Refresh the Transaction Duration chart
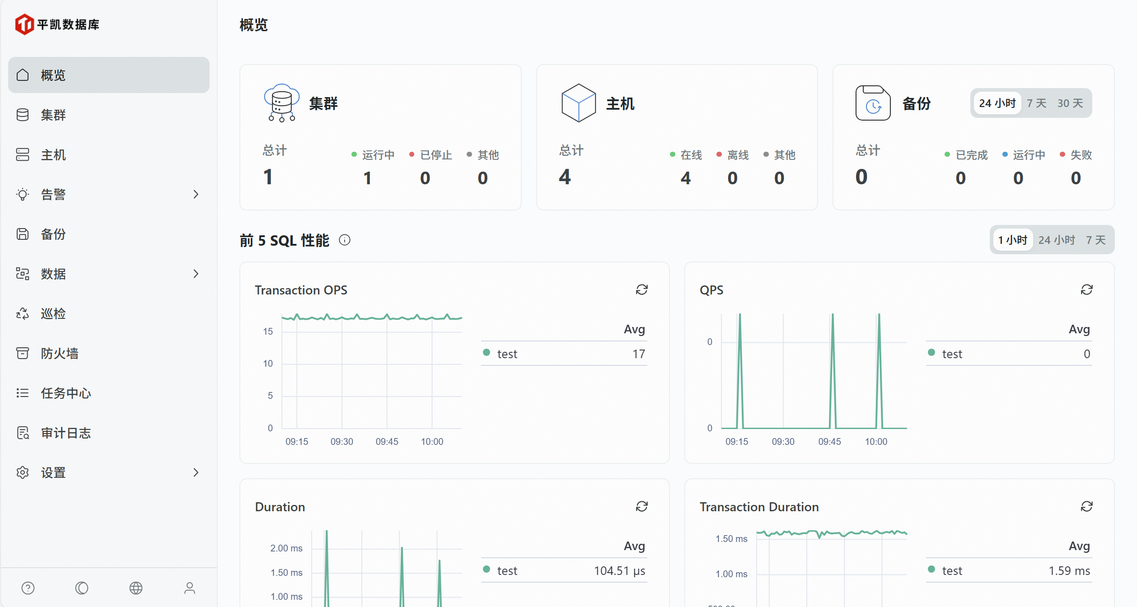The image size is (1137, 607). pos(1086,506)
